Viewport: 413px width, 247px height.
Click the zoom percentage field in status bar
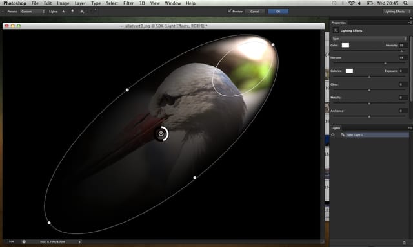click(12, 242)
